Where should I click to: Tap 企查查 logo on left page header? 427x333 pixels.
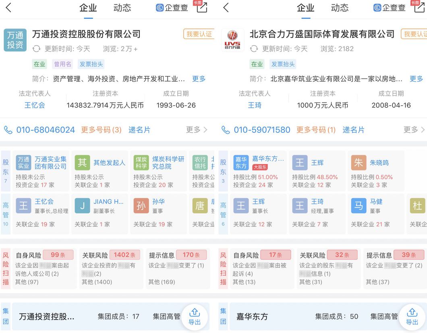pos(172,8)
